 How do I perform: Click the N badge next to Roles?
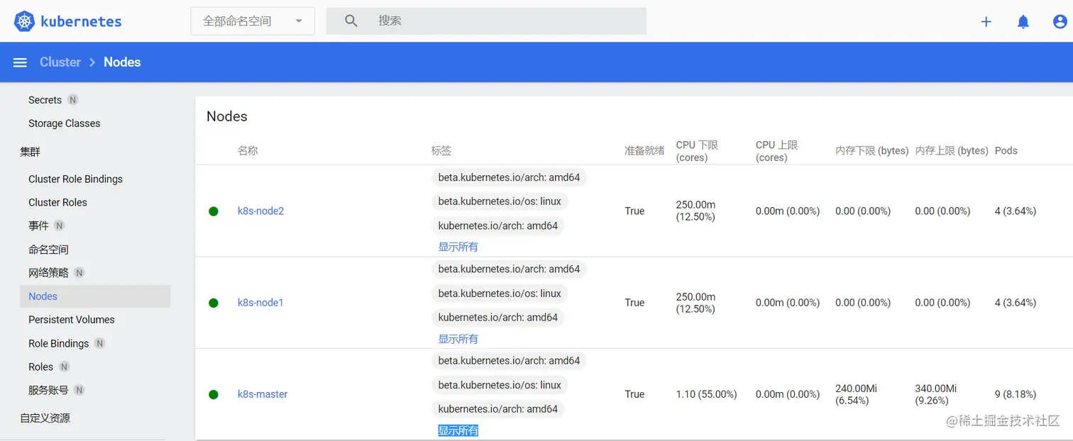(65, 367)
